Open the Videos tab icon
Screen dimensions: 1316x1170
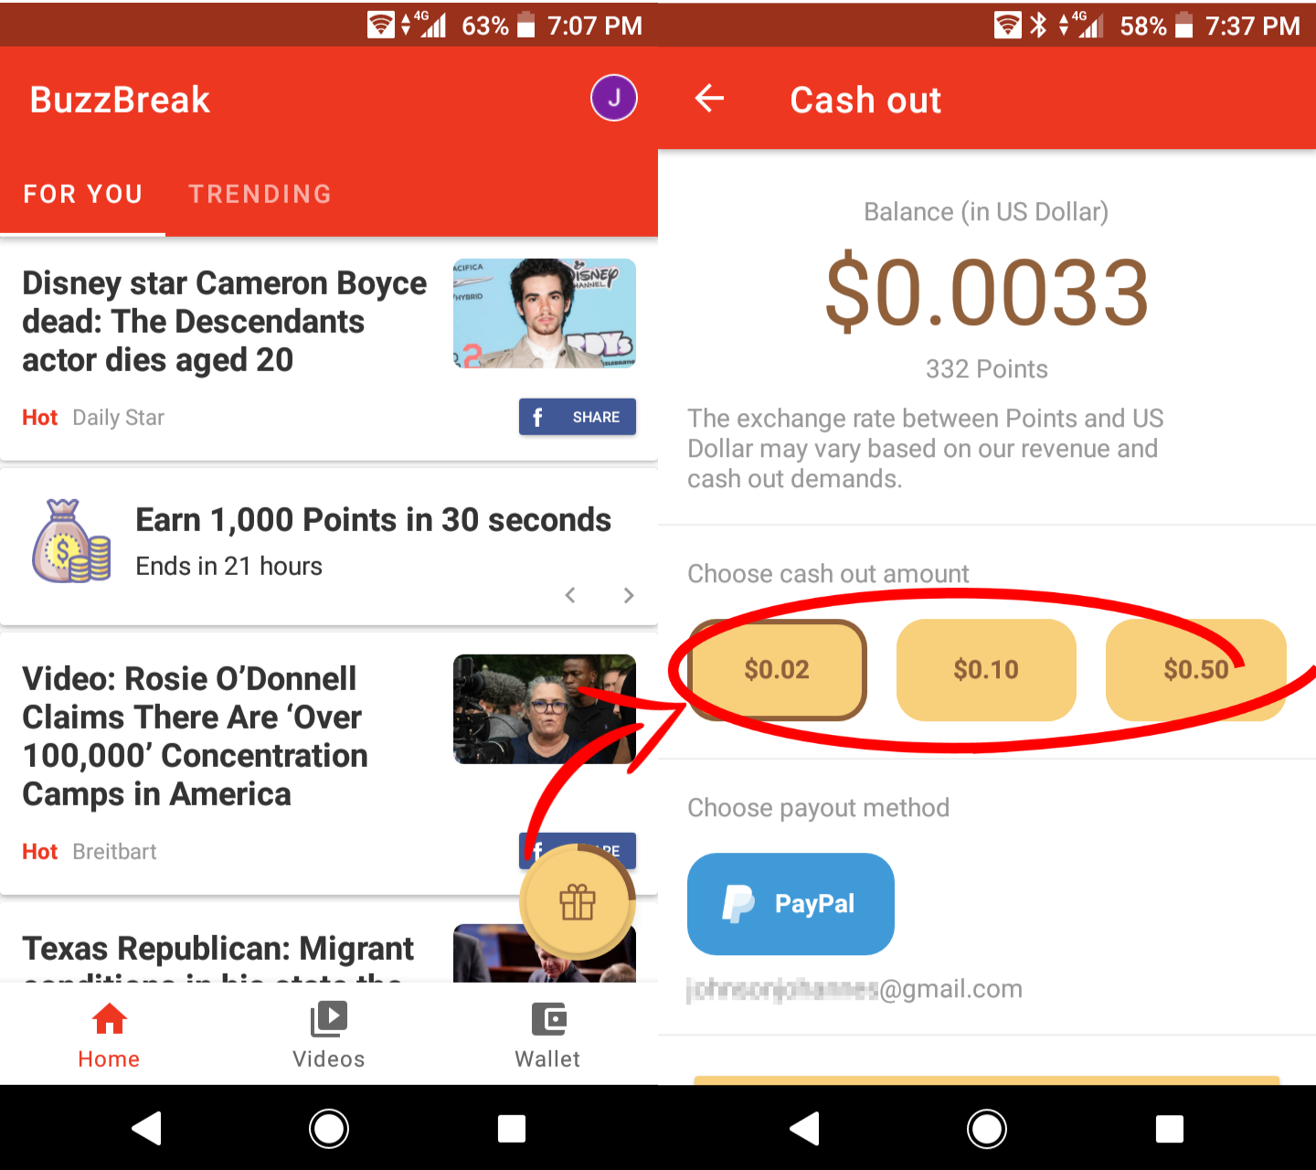pyautogui.click(x=329, y=1019)
